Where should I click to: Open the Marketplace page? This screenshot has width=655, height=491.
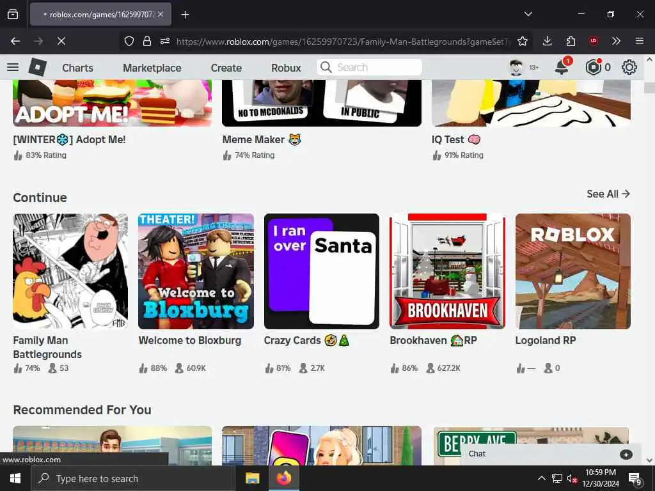152,68
